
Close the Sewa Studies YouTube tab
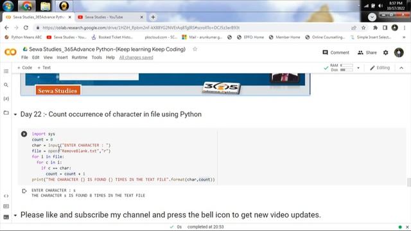coord(141,17)
